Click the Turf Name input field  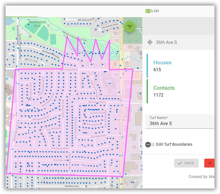(x=179, y=123)
